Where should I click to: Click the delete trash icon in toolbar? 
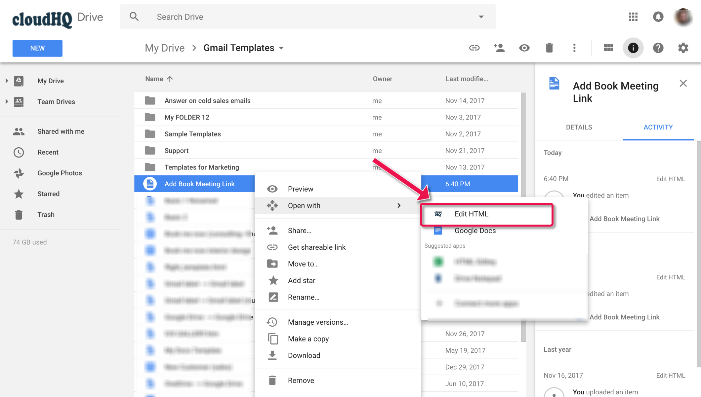[549, 48]
